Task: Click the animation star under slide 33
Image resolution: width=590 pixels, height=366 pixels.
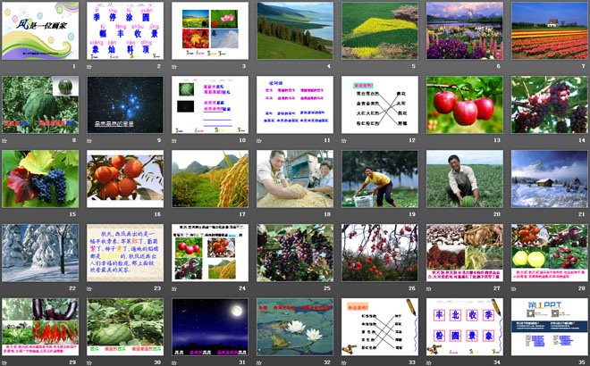Action: [x=344, y=362]
